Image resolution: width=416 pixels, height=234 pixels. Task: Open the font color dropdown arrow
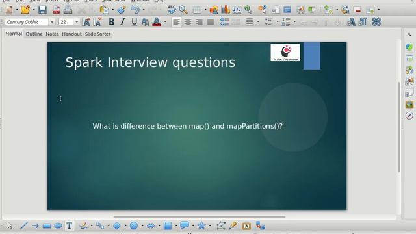tap(165, 22)
